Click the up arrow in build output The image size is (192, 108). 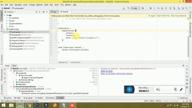pos(187,69)
